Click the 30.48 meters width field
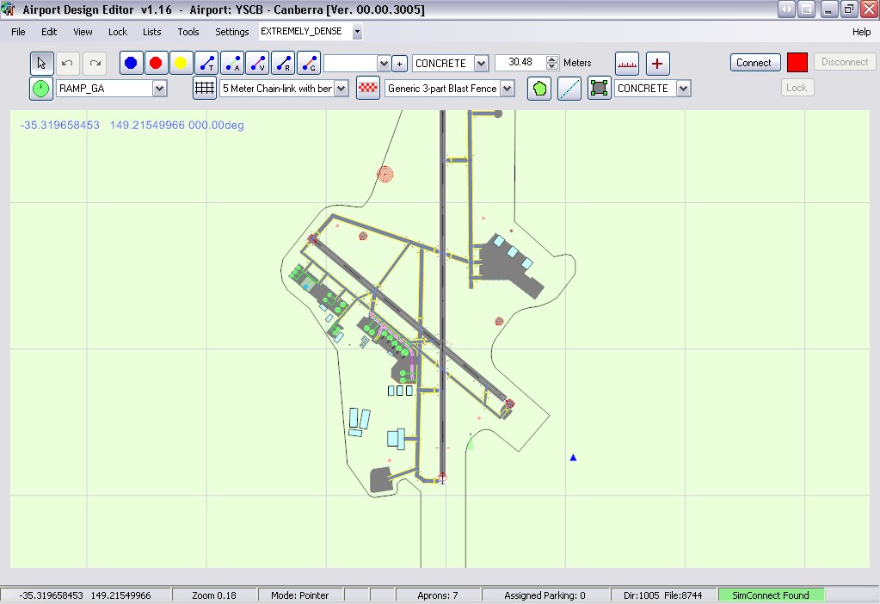This screenshot has height=604, width=880. (x=520, y=63)
